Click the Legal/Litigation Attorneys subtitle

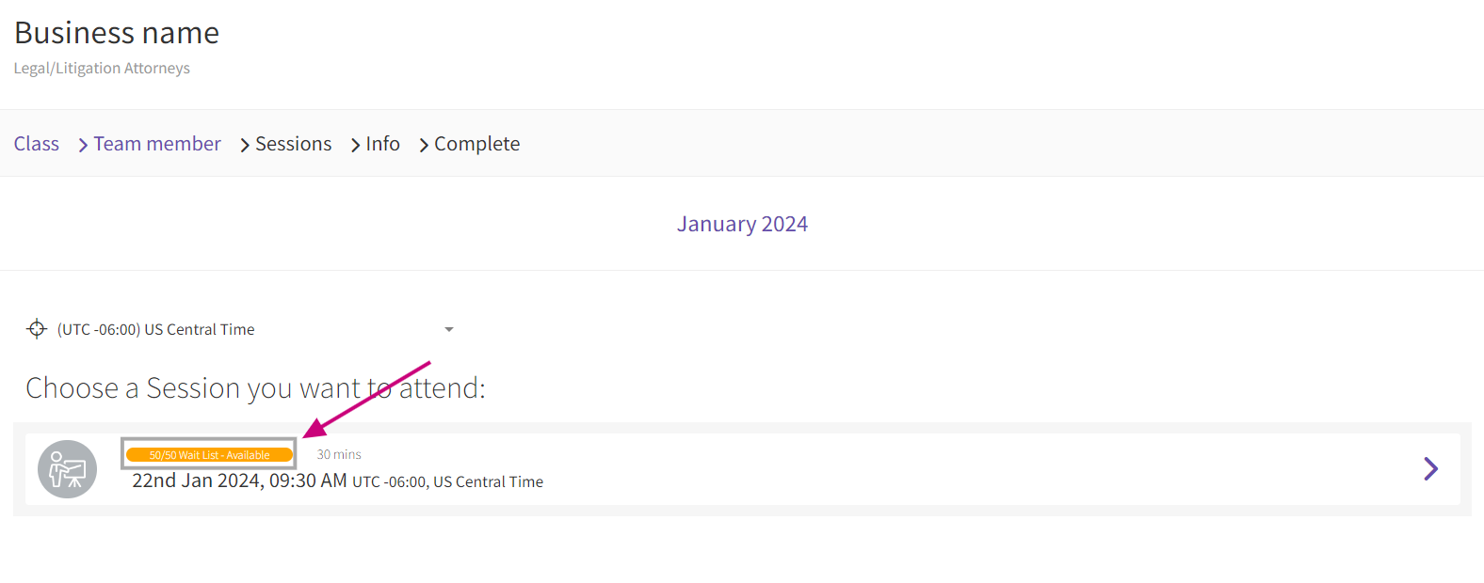click(x=102, y=68)
